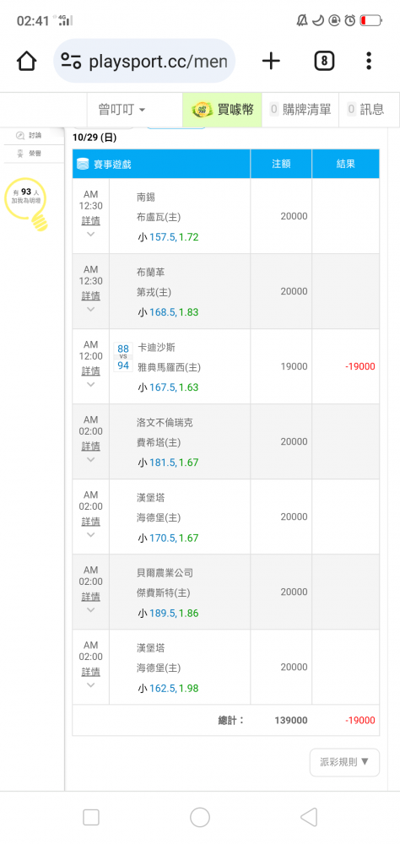Tap the Android recent apps square button
The width and height of the screenshot is (400, 844).
91,818
